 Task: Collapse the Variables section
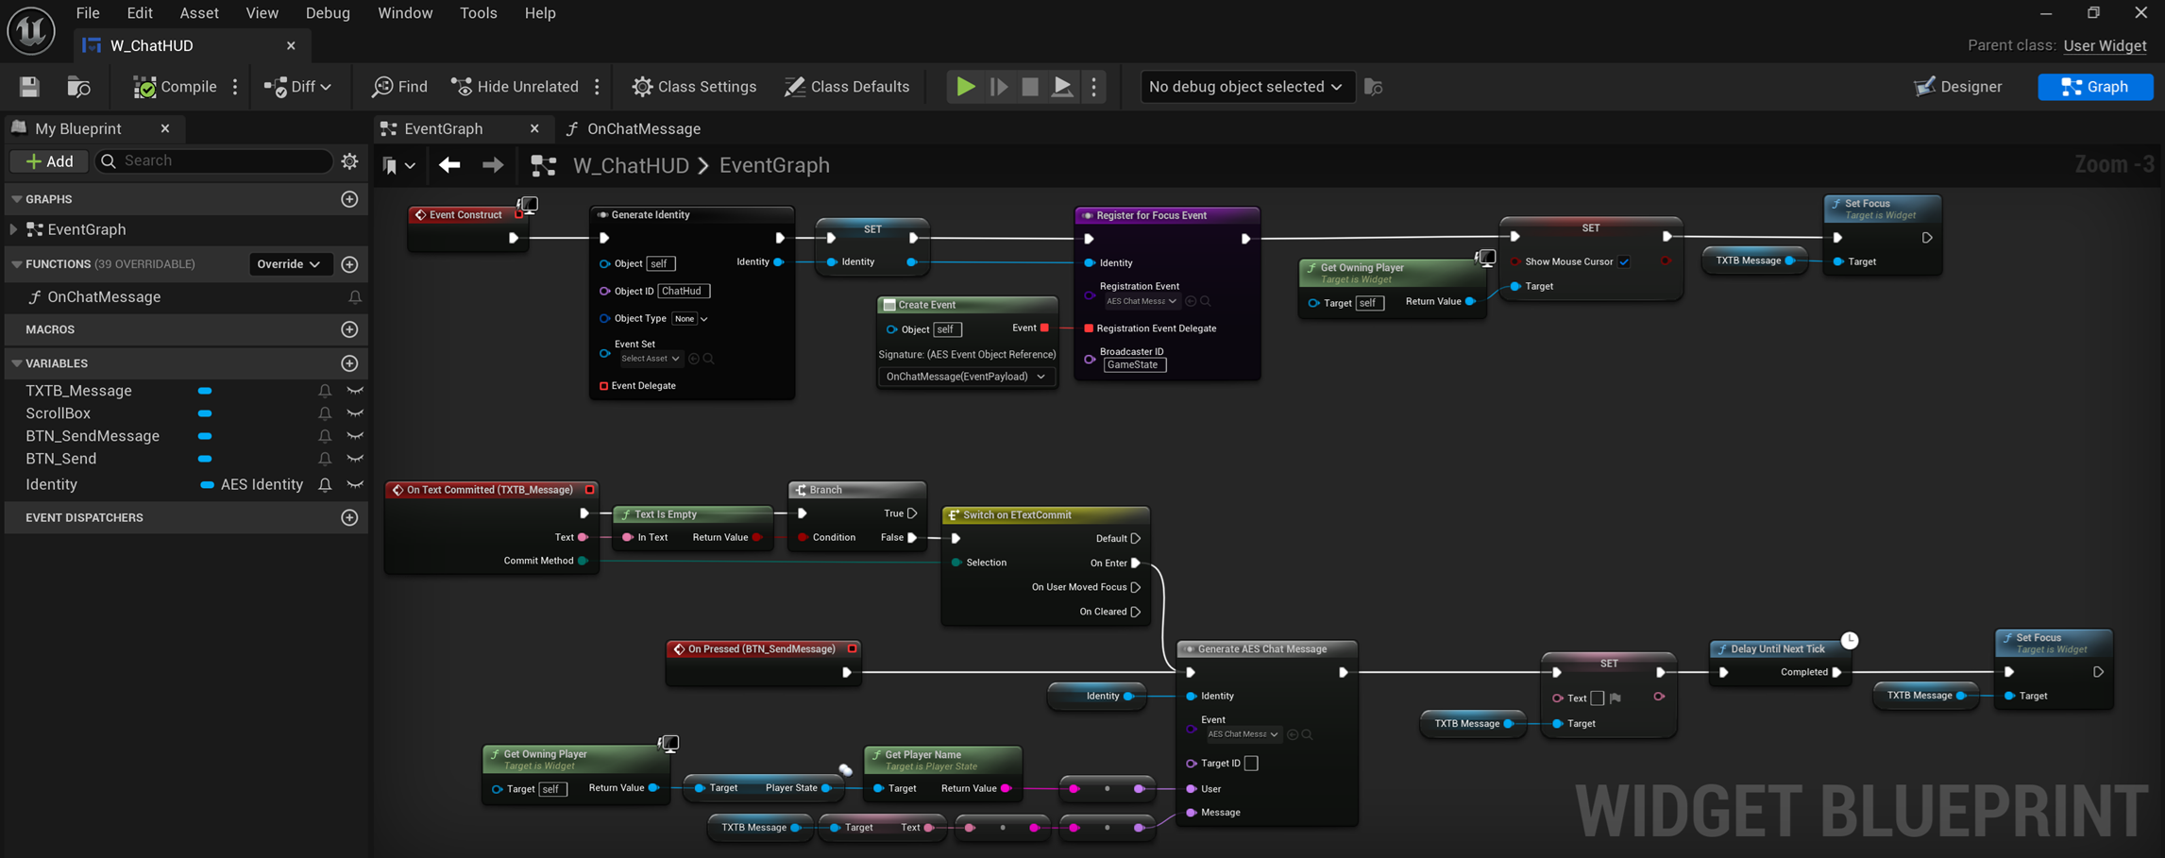15,363
